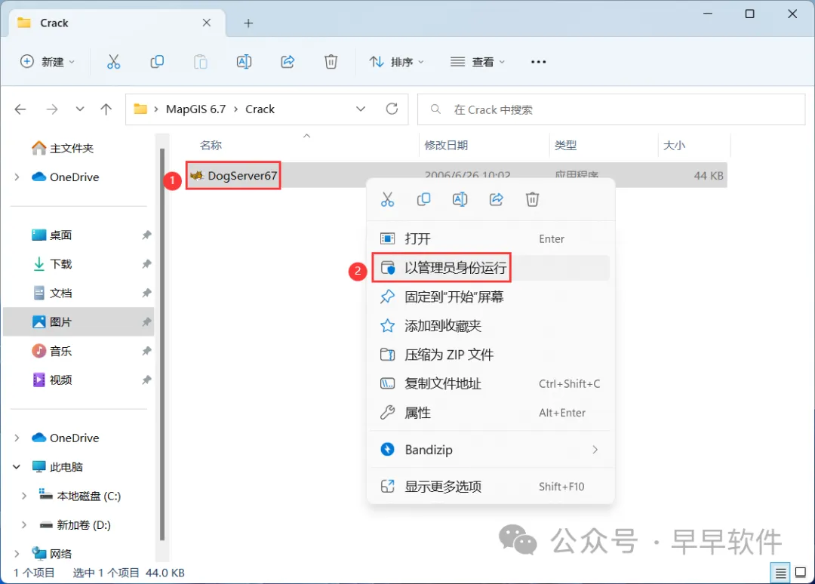815x584 pixels.
Task: Expand the Bandizip submenu
Action: [x=595, y=450]
